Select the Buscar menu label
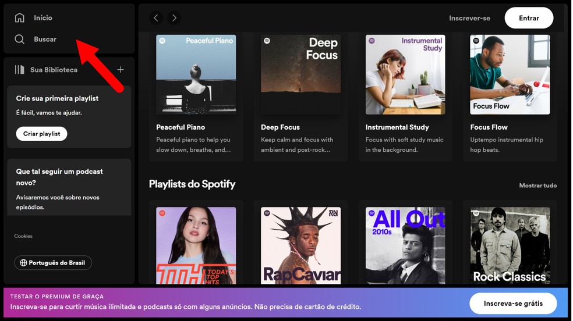573x321 pixels. coord(45,39)
